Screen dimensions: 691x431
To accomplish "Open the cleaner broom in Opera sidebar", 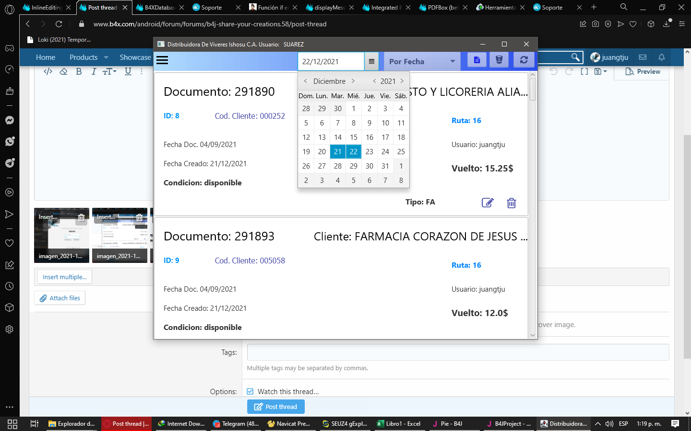I will (9, 91).
